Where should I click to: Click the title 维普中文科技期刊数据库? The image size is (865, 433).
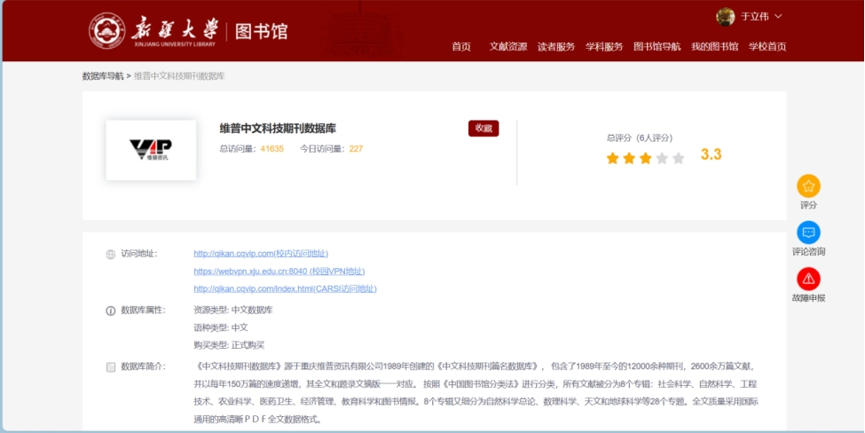pos(278,129)
